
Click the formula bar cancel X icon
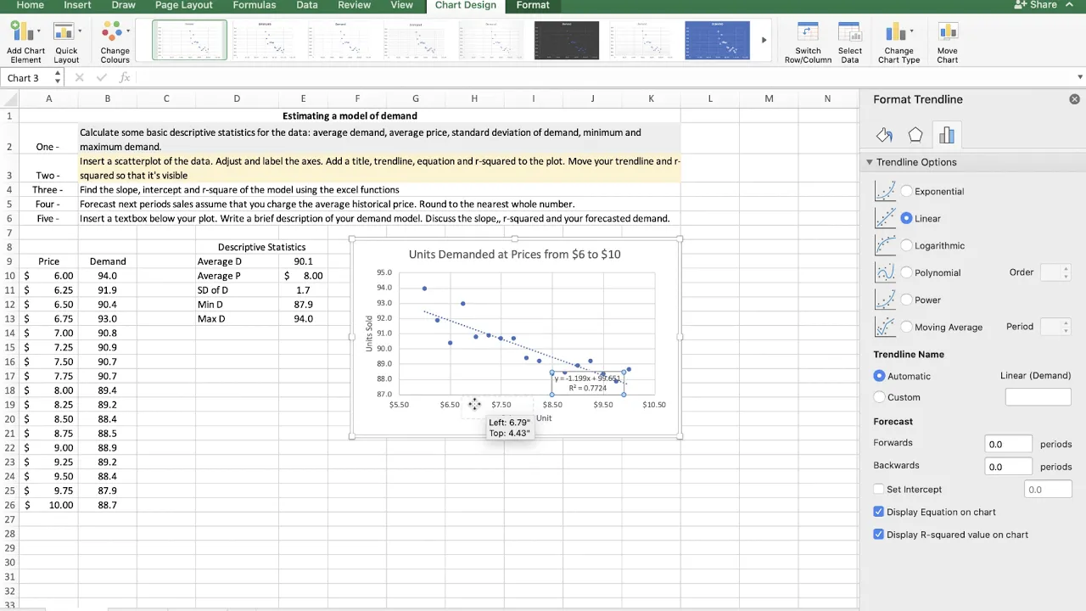click(x=80, y=77)
